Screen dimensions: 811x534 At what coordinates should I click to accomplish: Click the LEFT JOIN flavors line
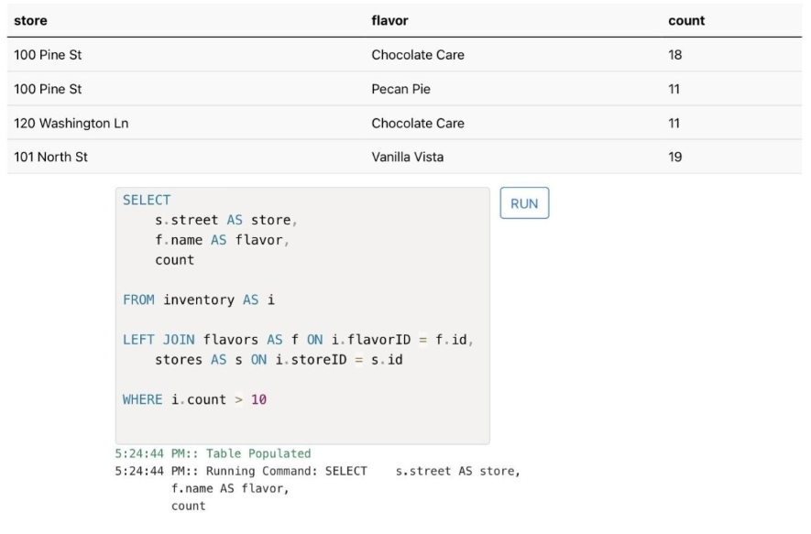tap(298, 340)
